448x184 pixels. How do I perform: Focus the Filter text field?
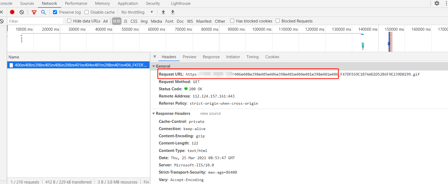tap(35, 21)
